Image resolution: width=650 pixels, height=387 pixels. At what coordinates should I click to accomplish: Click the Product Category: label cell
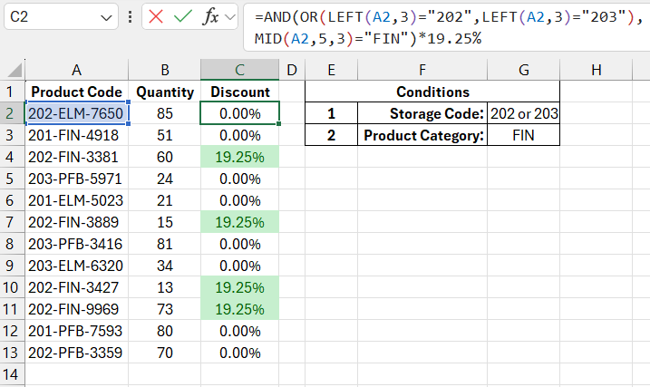coord(422,135)
